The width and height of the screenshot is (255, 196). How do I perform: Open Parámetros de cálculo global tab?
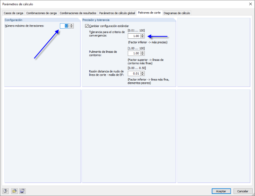117,13
